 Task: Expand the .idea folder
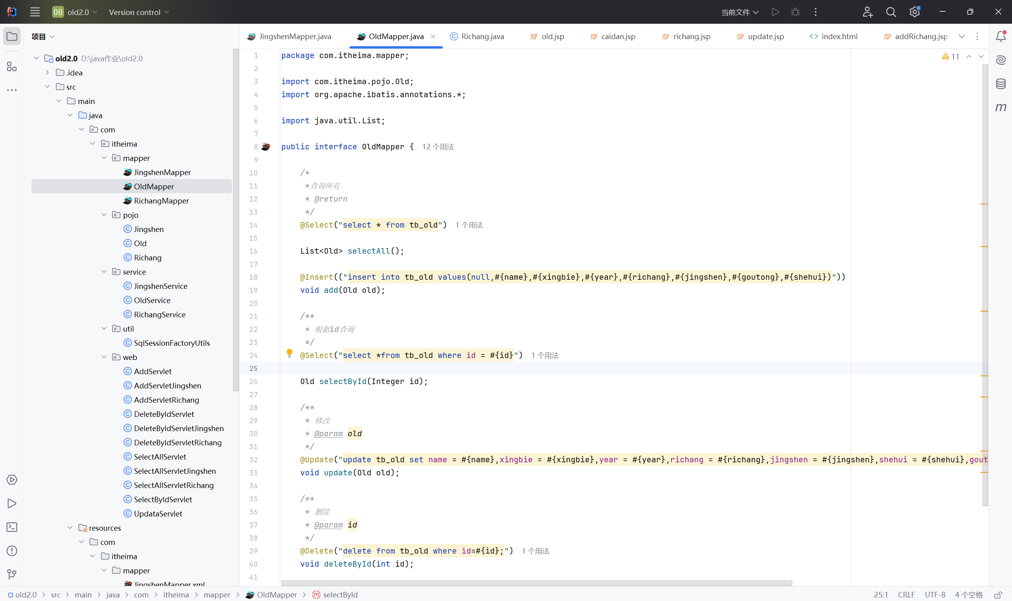coord(47,72)
